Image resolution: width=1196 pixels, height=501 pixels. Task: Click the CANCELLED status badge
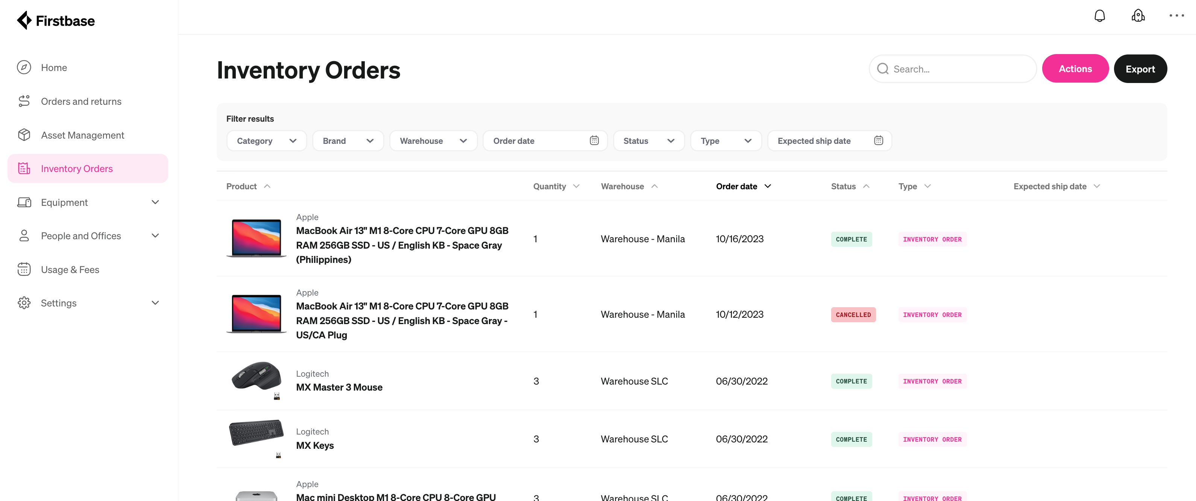[853, 315]
